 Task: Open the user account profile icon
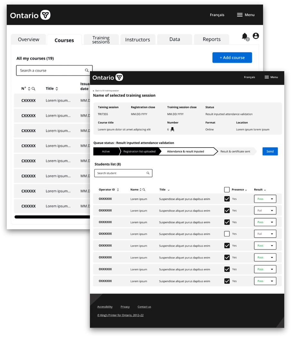(256, 36)
